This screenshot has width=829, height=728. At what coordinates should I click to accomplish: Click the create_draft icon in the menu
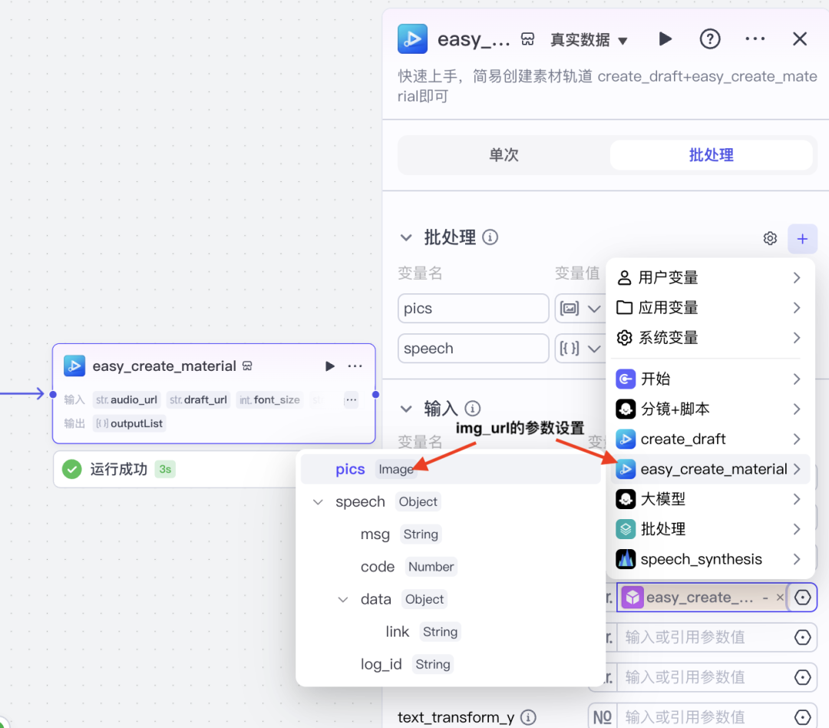pyautogui.click(x=626, y=439)
